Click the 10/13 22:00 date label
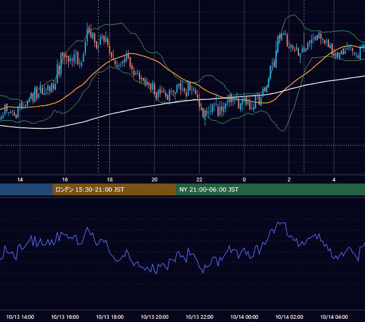Viewport: 365px width, 322px height. coord(199,317)
